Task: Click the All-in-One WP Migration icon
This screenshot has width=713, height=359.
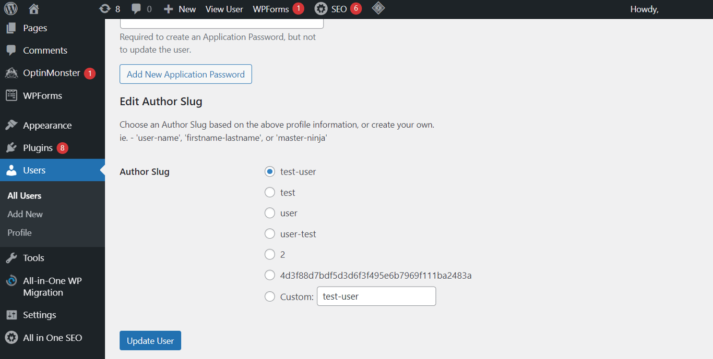Action: pyautogui.click(x=11, y=281)
